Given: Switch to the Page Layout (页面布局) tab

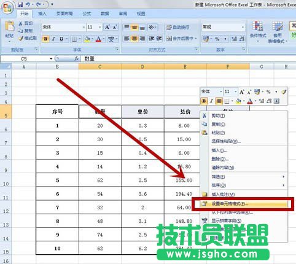Looking at the screenshot, I should 64,14.
